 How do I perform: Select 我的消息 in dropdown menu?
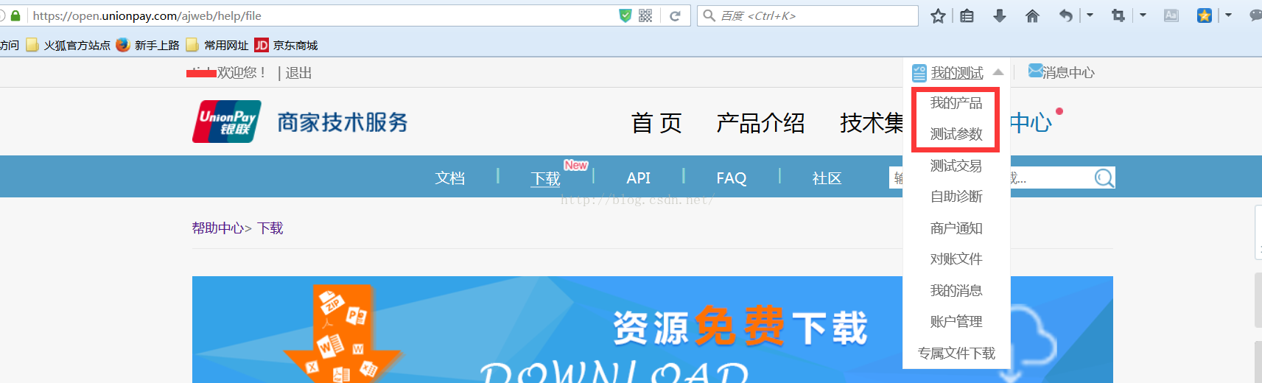coord(956,291)
